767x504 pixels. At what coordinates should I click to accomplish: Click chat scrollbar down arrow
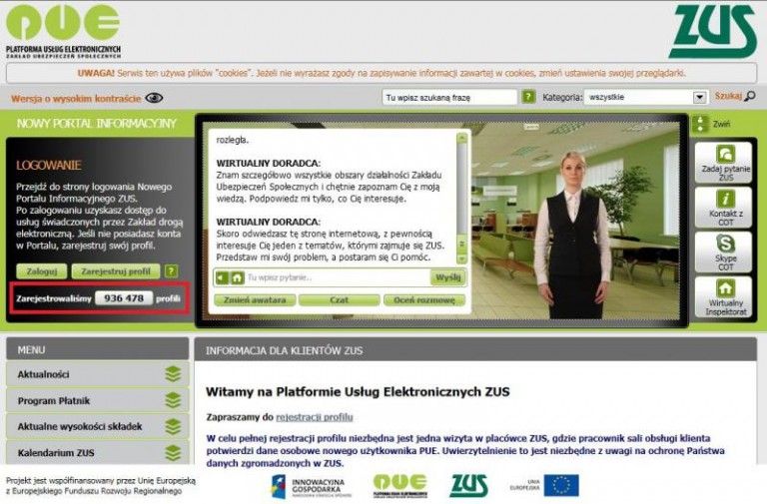coord(461,258)
